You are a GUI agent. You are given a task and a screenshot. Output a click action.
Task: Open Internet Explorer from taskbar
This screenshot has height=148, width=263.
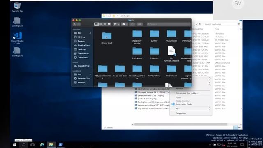[42, 145]
